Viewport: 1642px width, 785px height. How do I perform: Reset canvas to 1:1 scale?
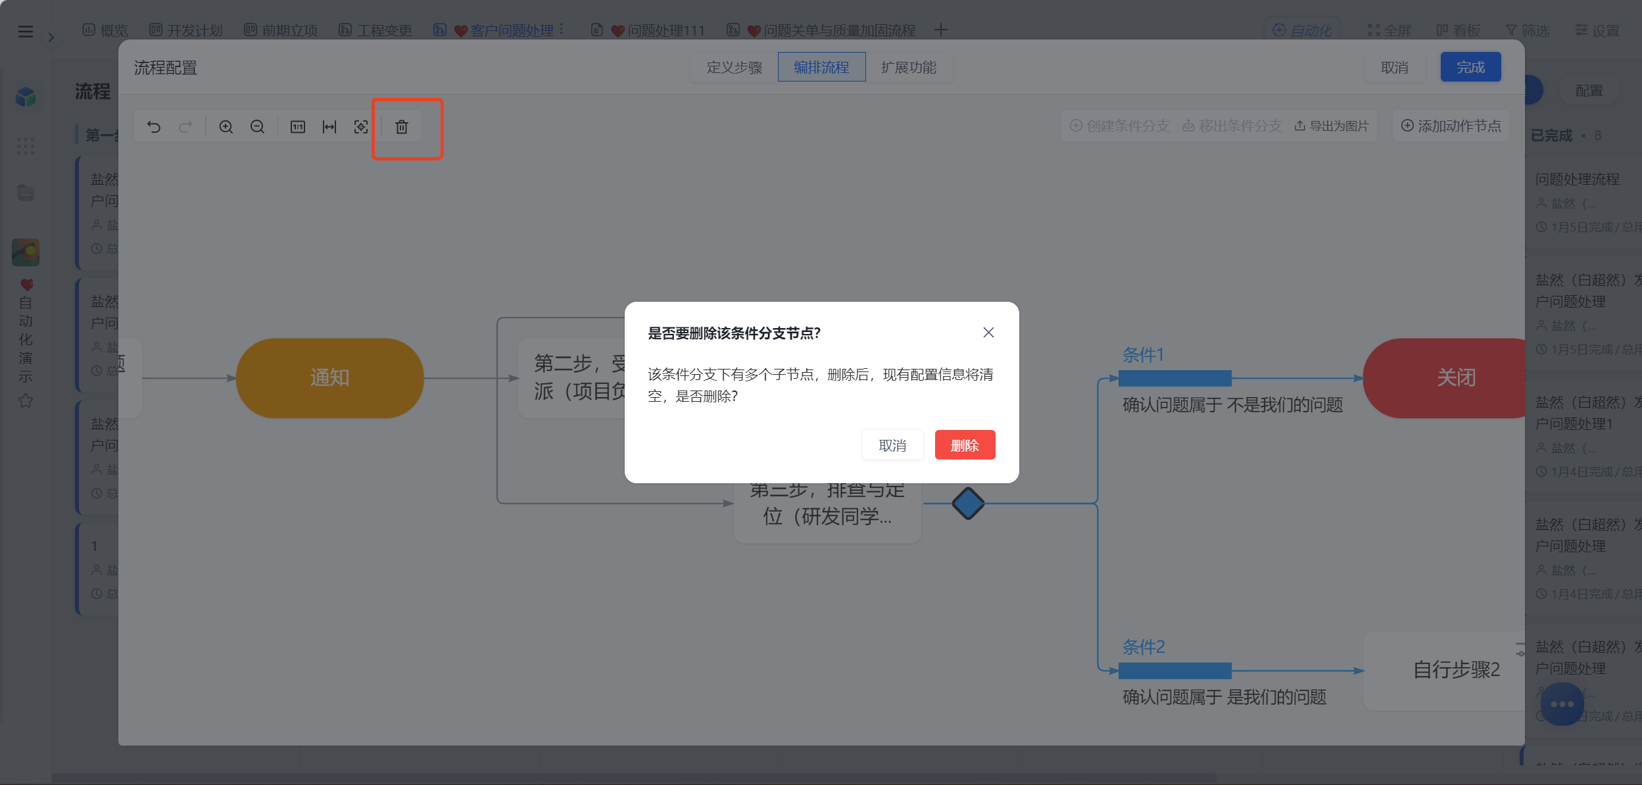tap(298, 127)
